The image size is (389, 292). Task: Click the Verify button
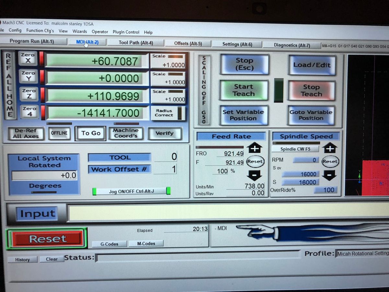point(164,133)
